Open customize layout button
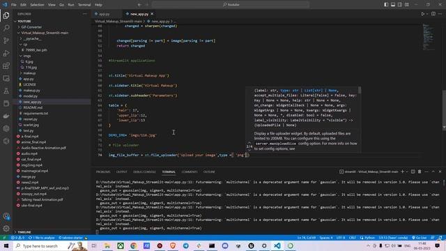 [407, 5]
